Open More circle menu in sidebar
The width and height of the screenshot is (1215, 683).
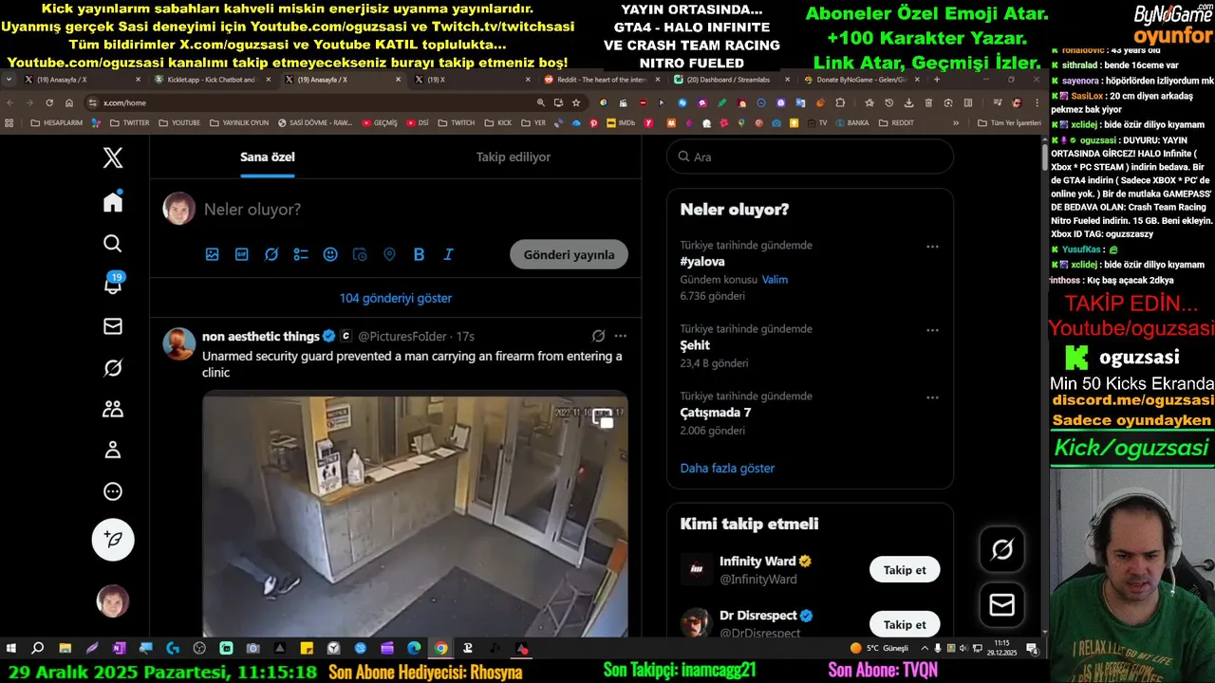113,491
